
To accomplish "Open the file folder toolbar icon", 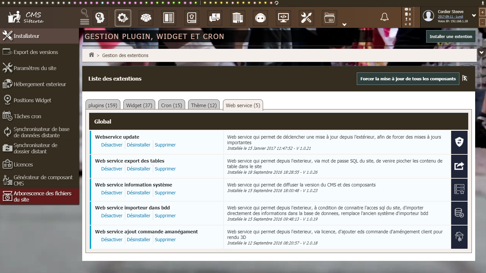I will click(x=329, y=18).
